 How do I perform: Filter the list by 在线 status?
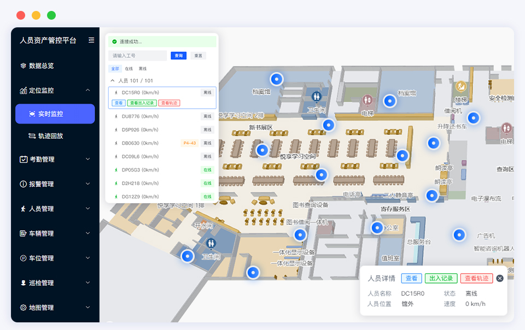tap(129, 69)
